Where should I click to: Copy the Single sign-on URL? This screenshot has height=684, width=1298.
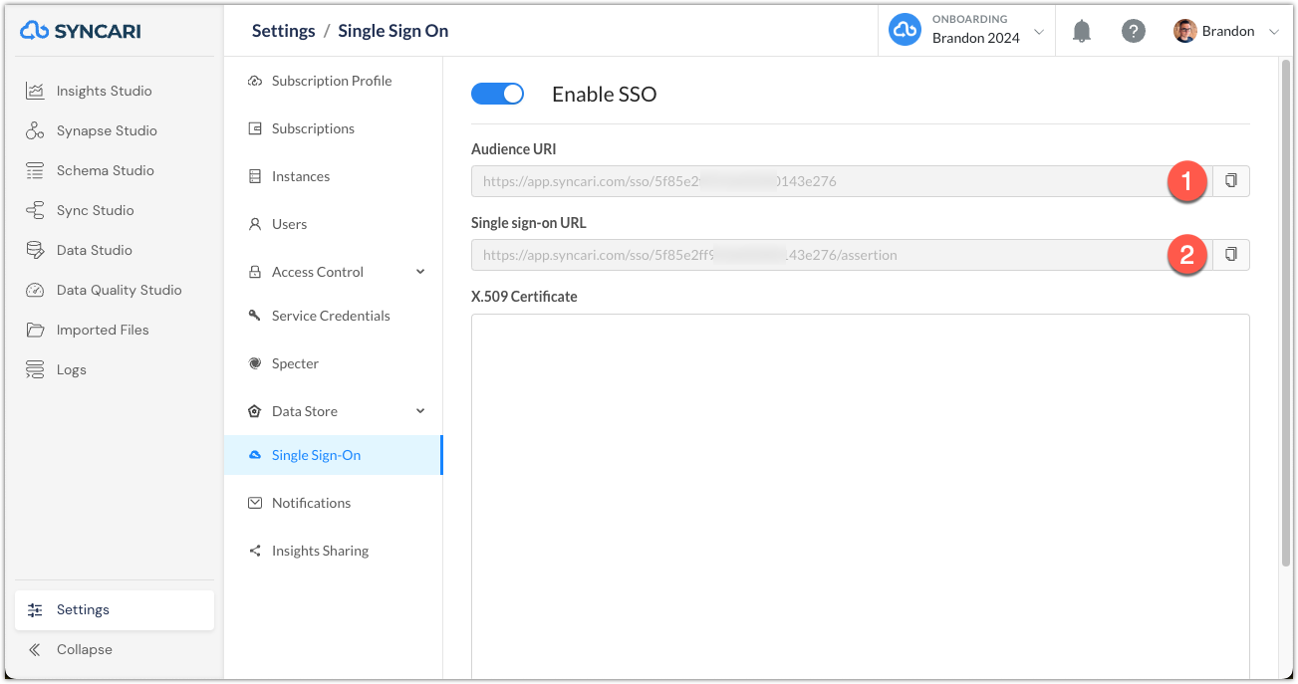tap(1231, 255)
